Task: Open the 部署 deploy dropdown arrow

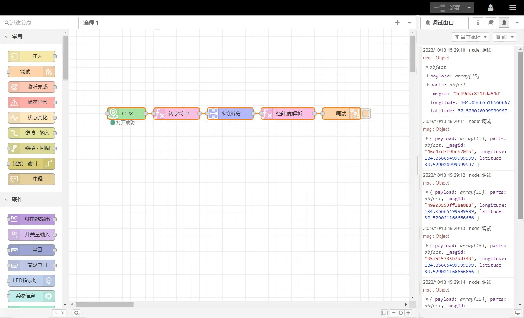Action: point(469,8)
